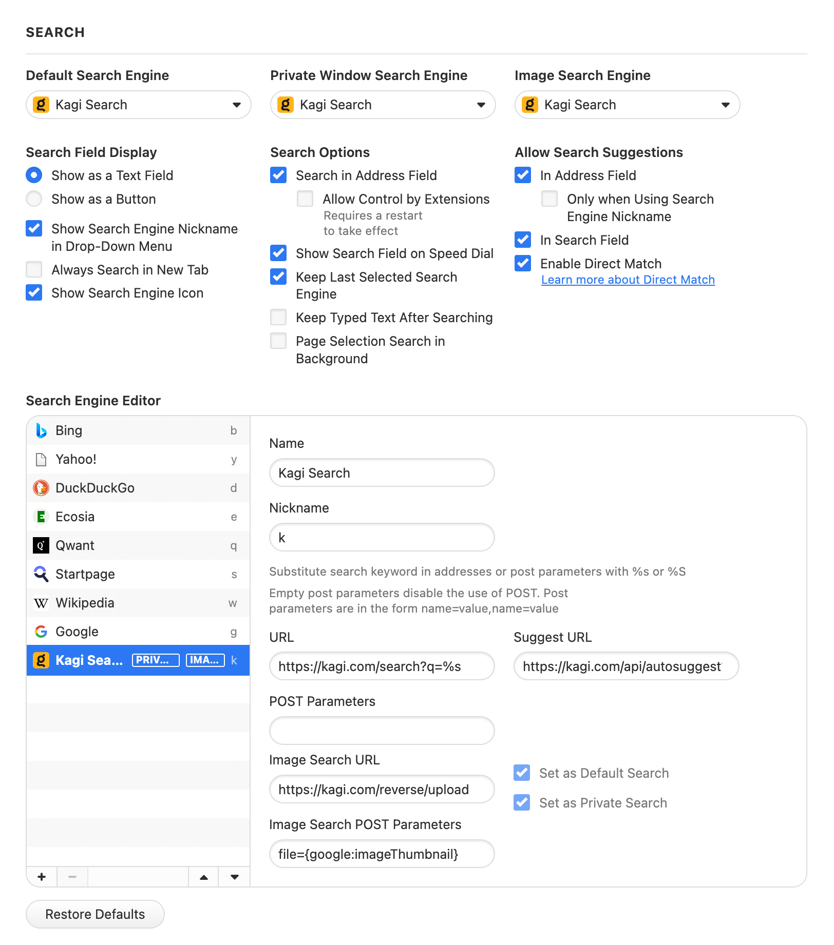Select Qwant in the engine list

point(138,545)
